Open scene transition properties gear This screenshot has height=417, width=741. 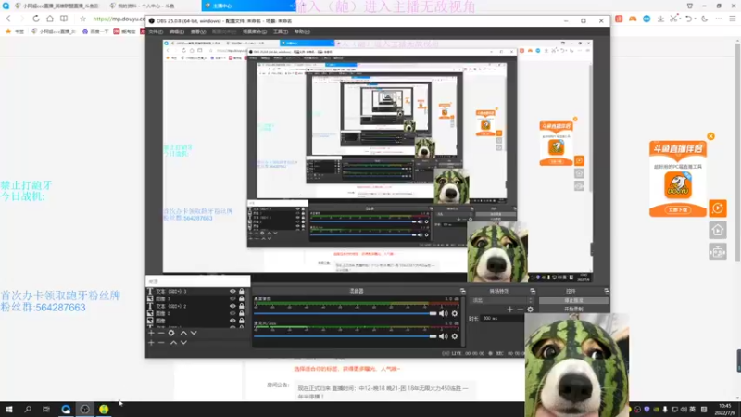(530, 310)
